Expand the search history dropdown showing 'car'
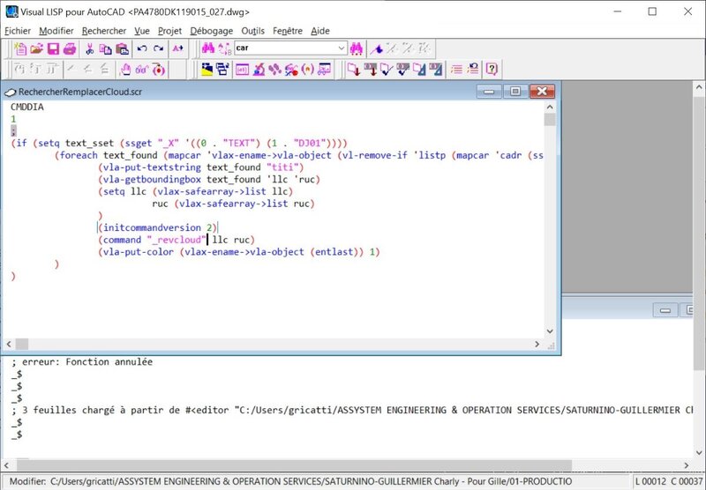This screenshot has width=706, height=490. coord(341,48)
